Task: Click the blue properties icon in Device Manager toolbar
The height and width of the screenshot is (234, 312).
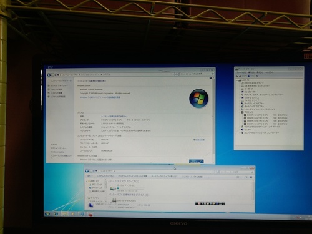Action: (x=249, y=76)
